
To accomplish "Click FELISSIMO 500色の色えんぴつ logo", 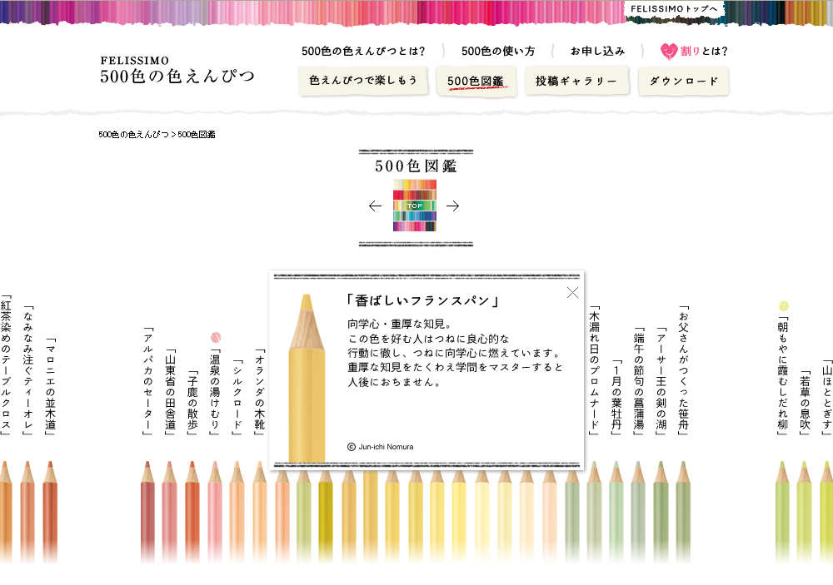I will click(x=177, y=70).
